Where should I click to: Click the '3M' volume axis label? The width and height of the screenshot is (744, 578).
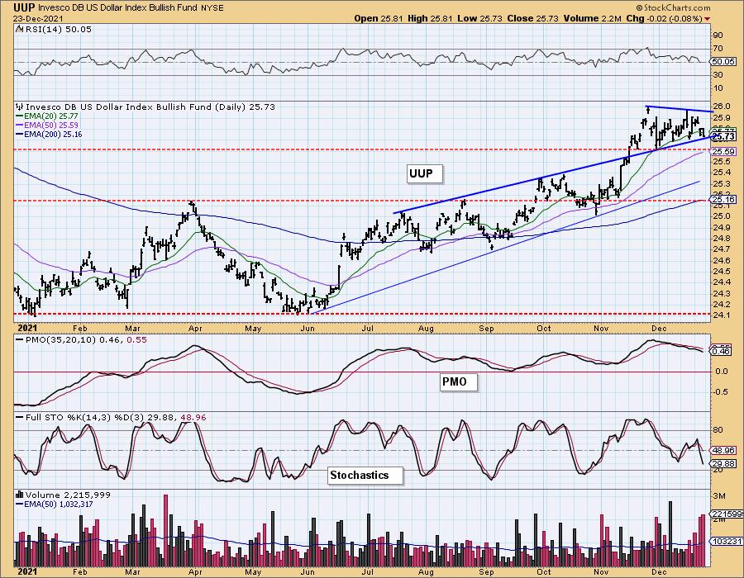tap(719, 496)
